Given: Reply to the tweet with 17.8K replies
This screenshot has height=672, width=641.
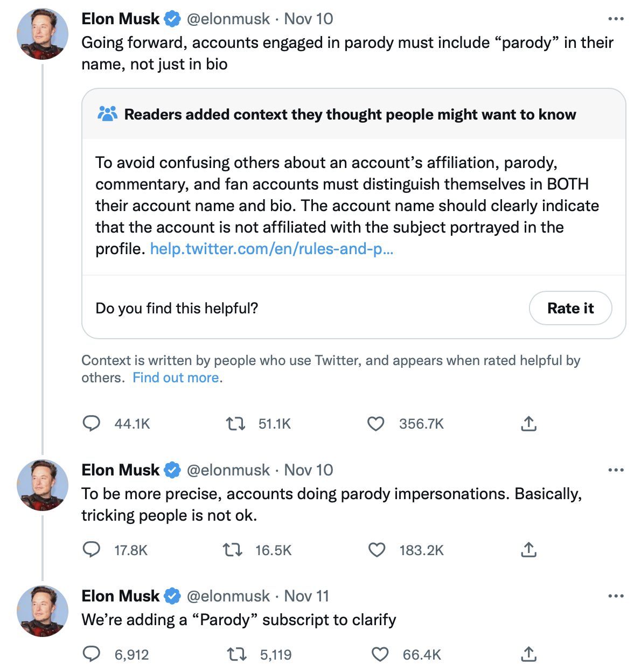Looking at the screenshot, I should click(x=92, y=550).
